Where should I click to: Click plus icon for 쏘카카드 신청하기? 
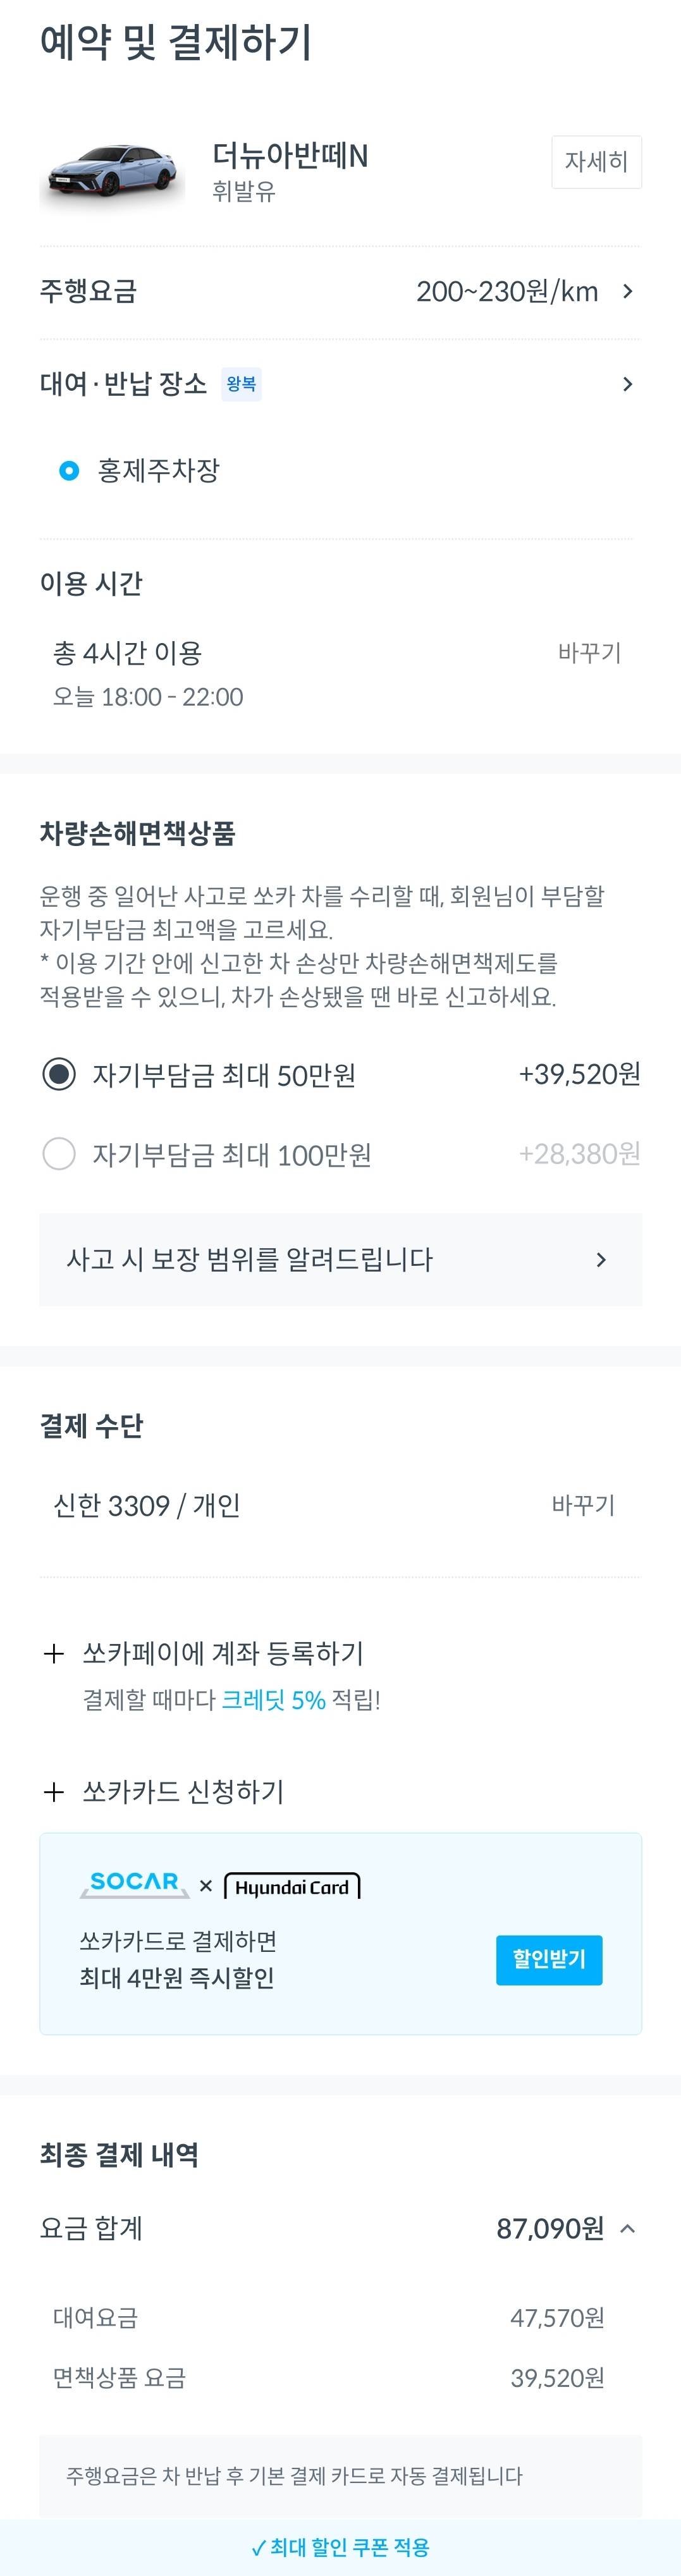click(x=54, y=1791)
